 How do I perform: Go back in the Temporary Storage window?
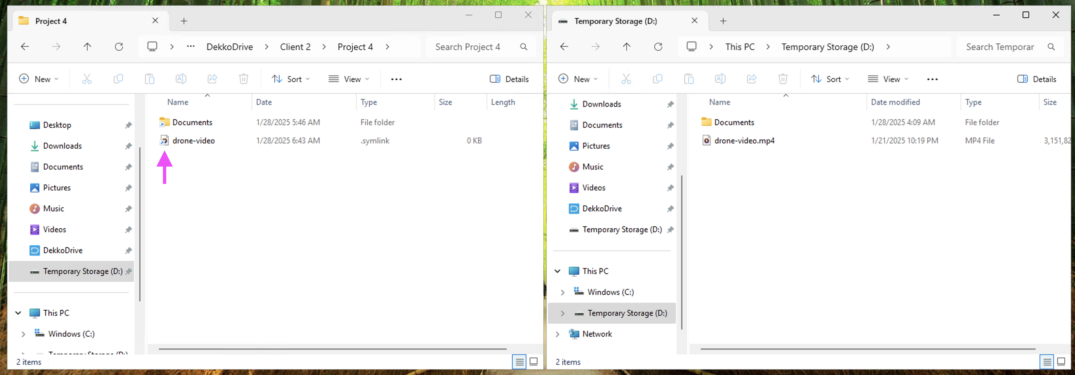(564, 47)
